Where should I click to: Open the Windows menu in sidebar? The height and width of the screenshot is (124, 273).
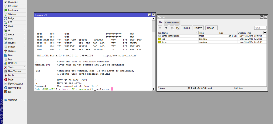(x=12, y=100)
